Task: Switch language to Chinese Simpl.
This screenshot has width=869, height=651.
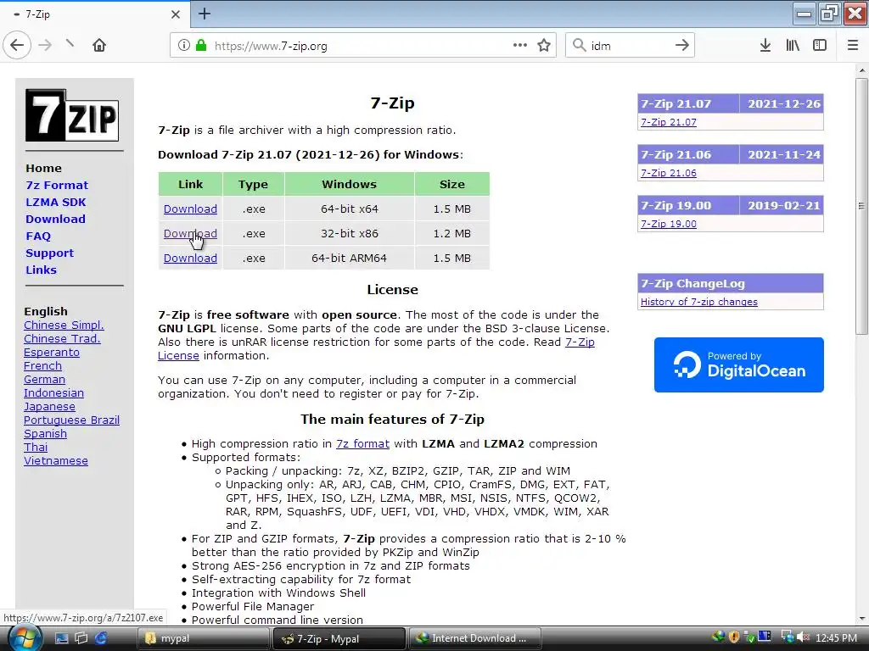Action: (64, 325)
